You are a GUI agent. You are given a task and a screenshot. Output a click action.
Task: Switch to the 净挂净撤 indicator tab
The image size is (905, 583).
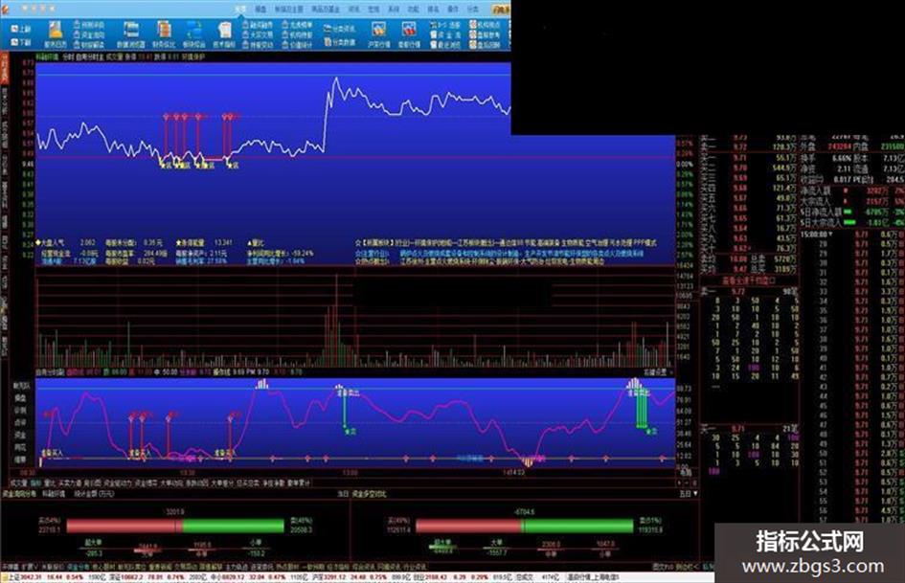pyautogui.click(x=274, y=482)
